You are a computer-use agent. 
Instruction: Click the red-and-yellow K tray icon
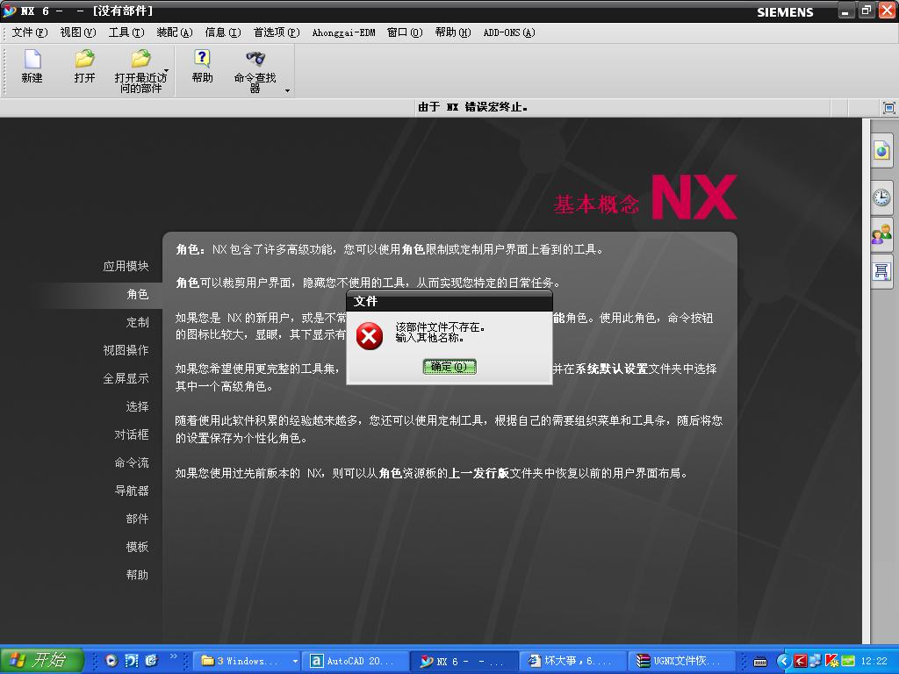coord(831,662)
